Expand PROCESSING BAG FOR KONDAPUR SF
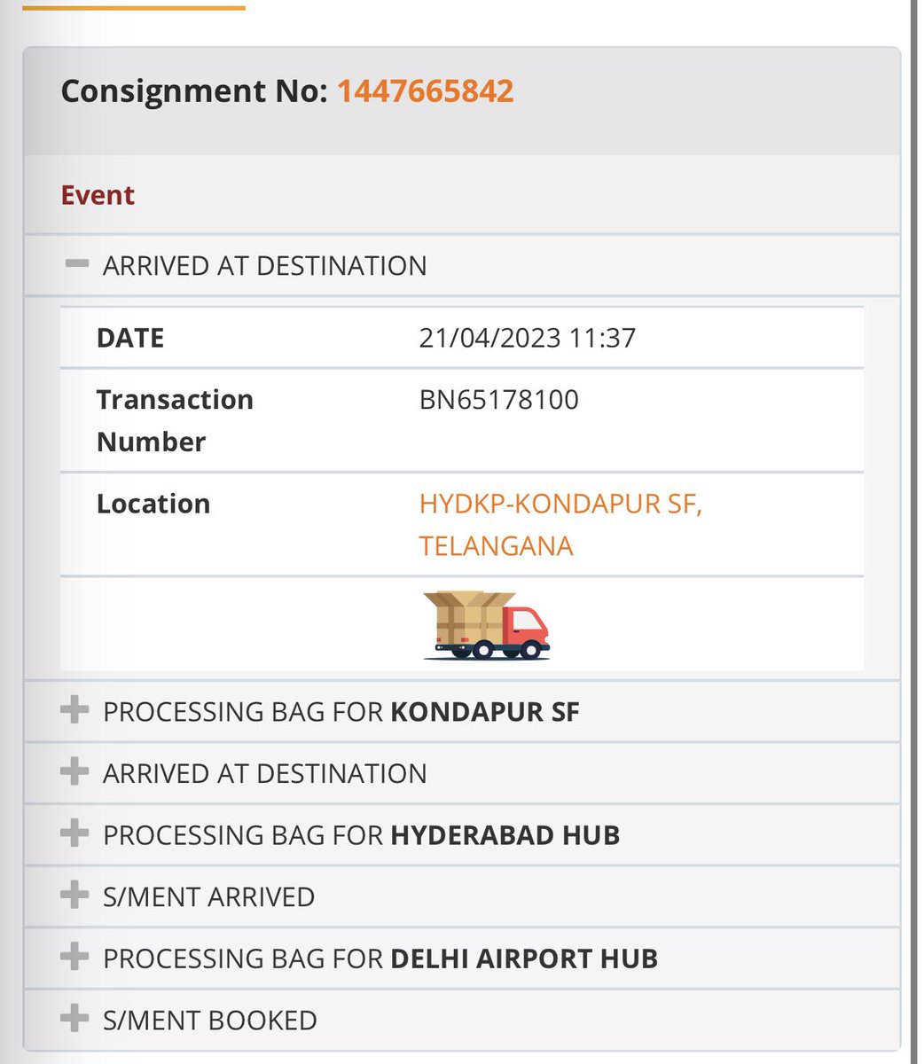 coord(461,711)
